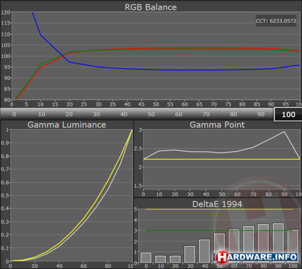Image resolution: width=302 pixels, height=269 pixels.
Task: Select the 50 grayscale level button
Action: click(x=151, y=114)
